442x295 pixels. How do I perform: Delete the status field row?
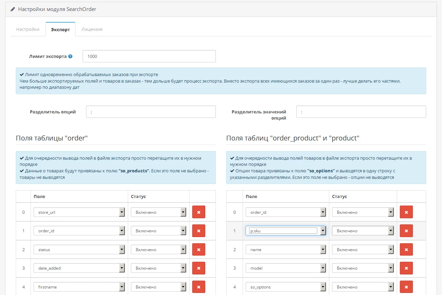(199, 249)
